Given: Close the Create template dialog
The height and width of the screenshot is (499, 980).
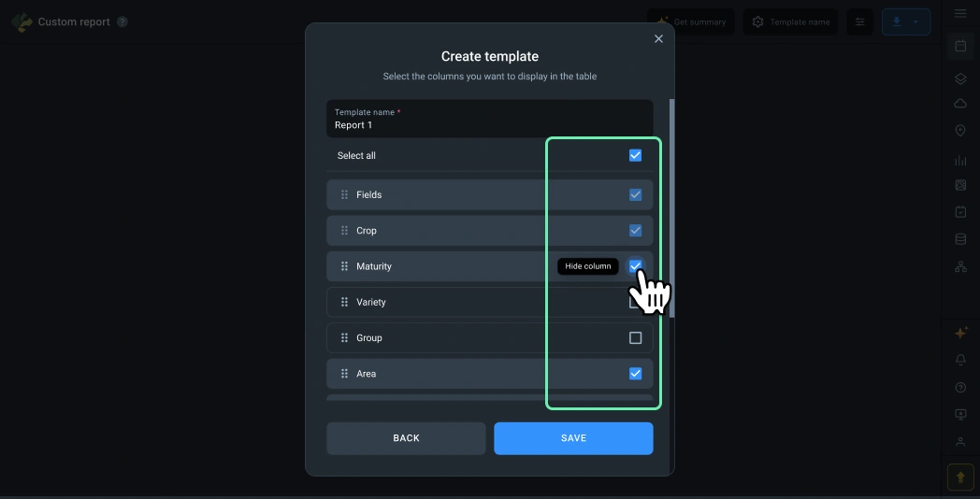Looking at the screenshot, I should coord(658,38).
